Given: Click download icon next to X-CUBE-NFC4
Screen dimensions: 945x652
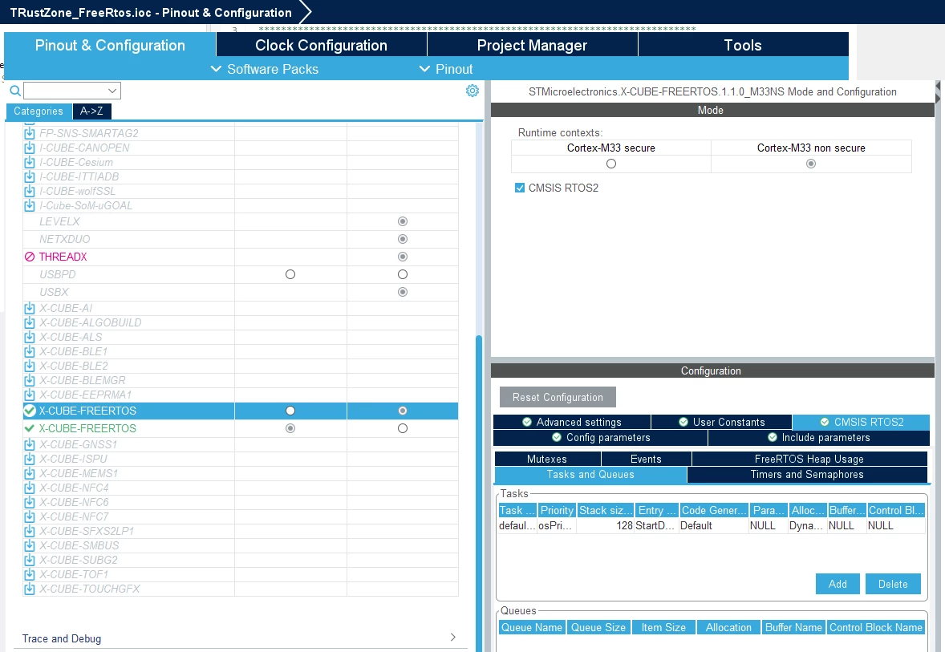Looking at the screenshot, I should click(x=30, y=488).
